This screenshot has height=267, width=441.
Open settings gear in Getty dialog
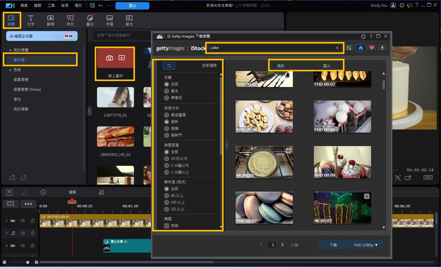point(363,37)
